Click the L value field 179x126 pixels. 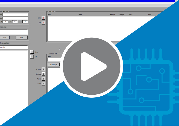pyautogui.click(x=15, y=22)
